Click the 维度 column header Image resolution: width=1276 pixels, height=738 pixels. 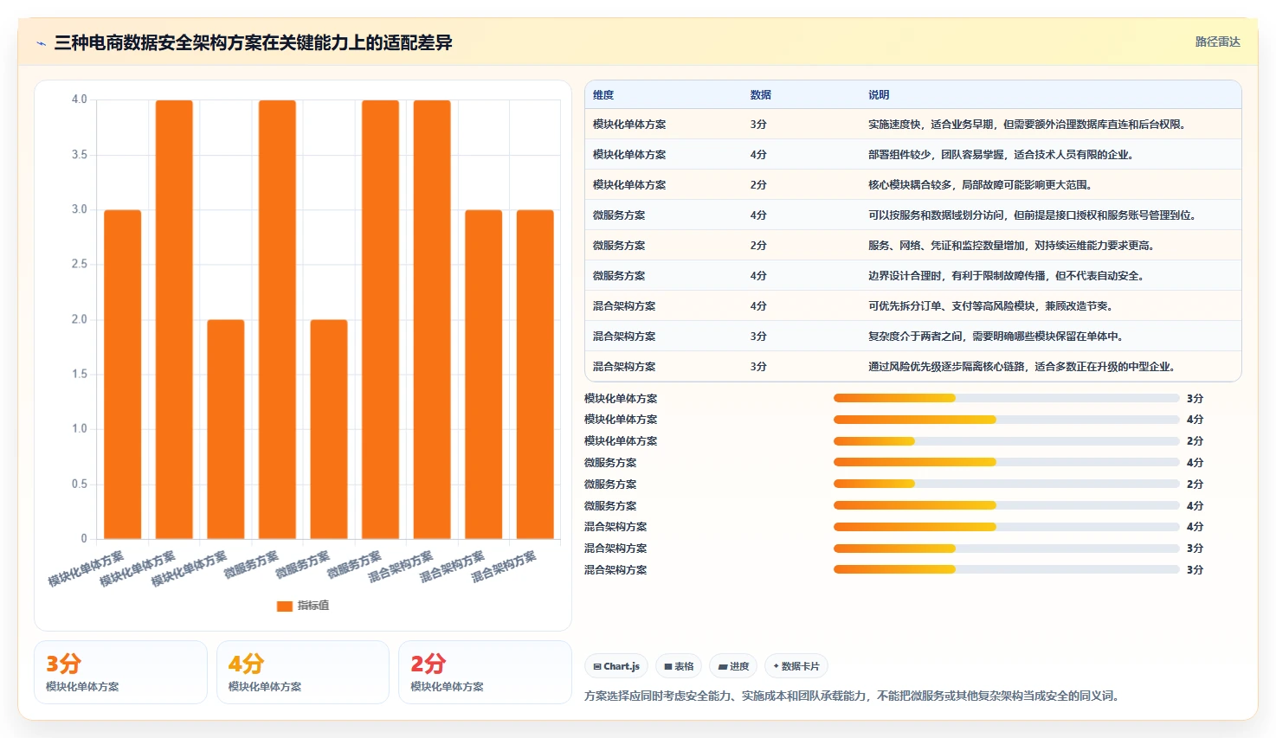[x=603, y=95]
